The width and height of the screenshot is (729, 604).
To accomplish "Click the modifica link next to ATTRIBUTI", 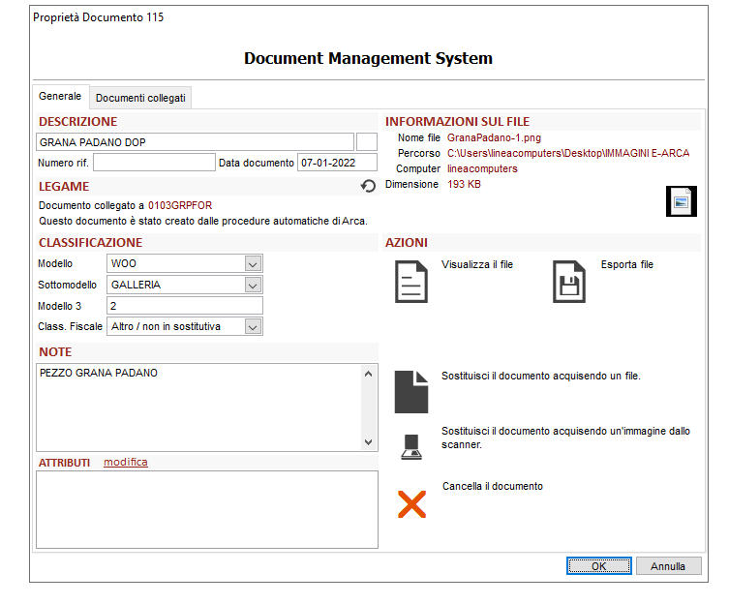I will (x=126, y=462).
